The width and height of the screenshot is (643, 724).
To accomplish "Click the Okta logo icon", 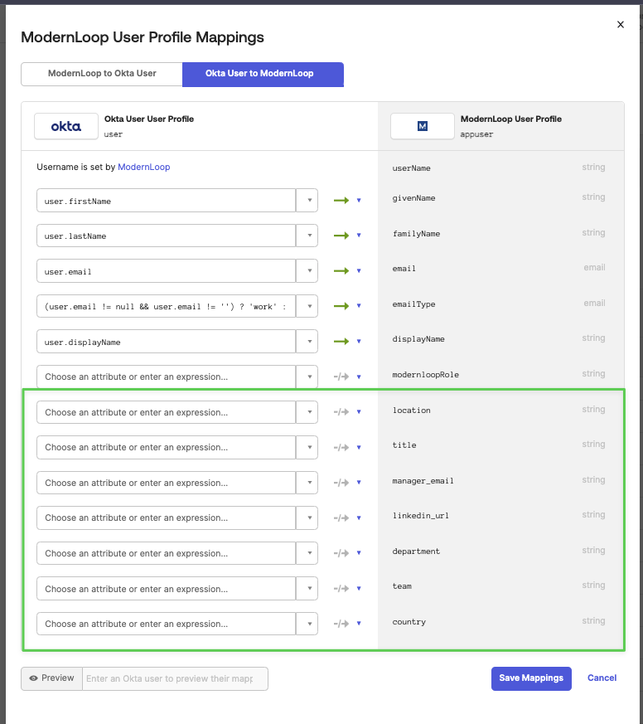I will coord(66,126).
